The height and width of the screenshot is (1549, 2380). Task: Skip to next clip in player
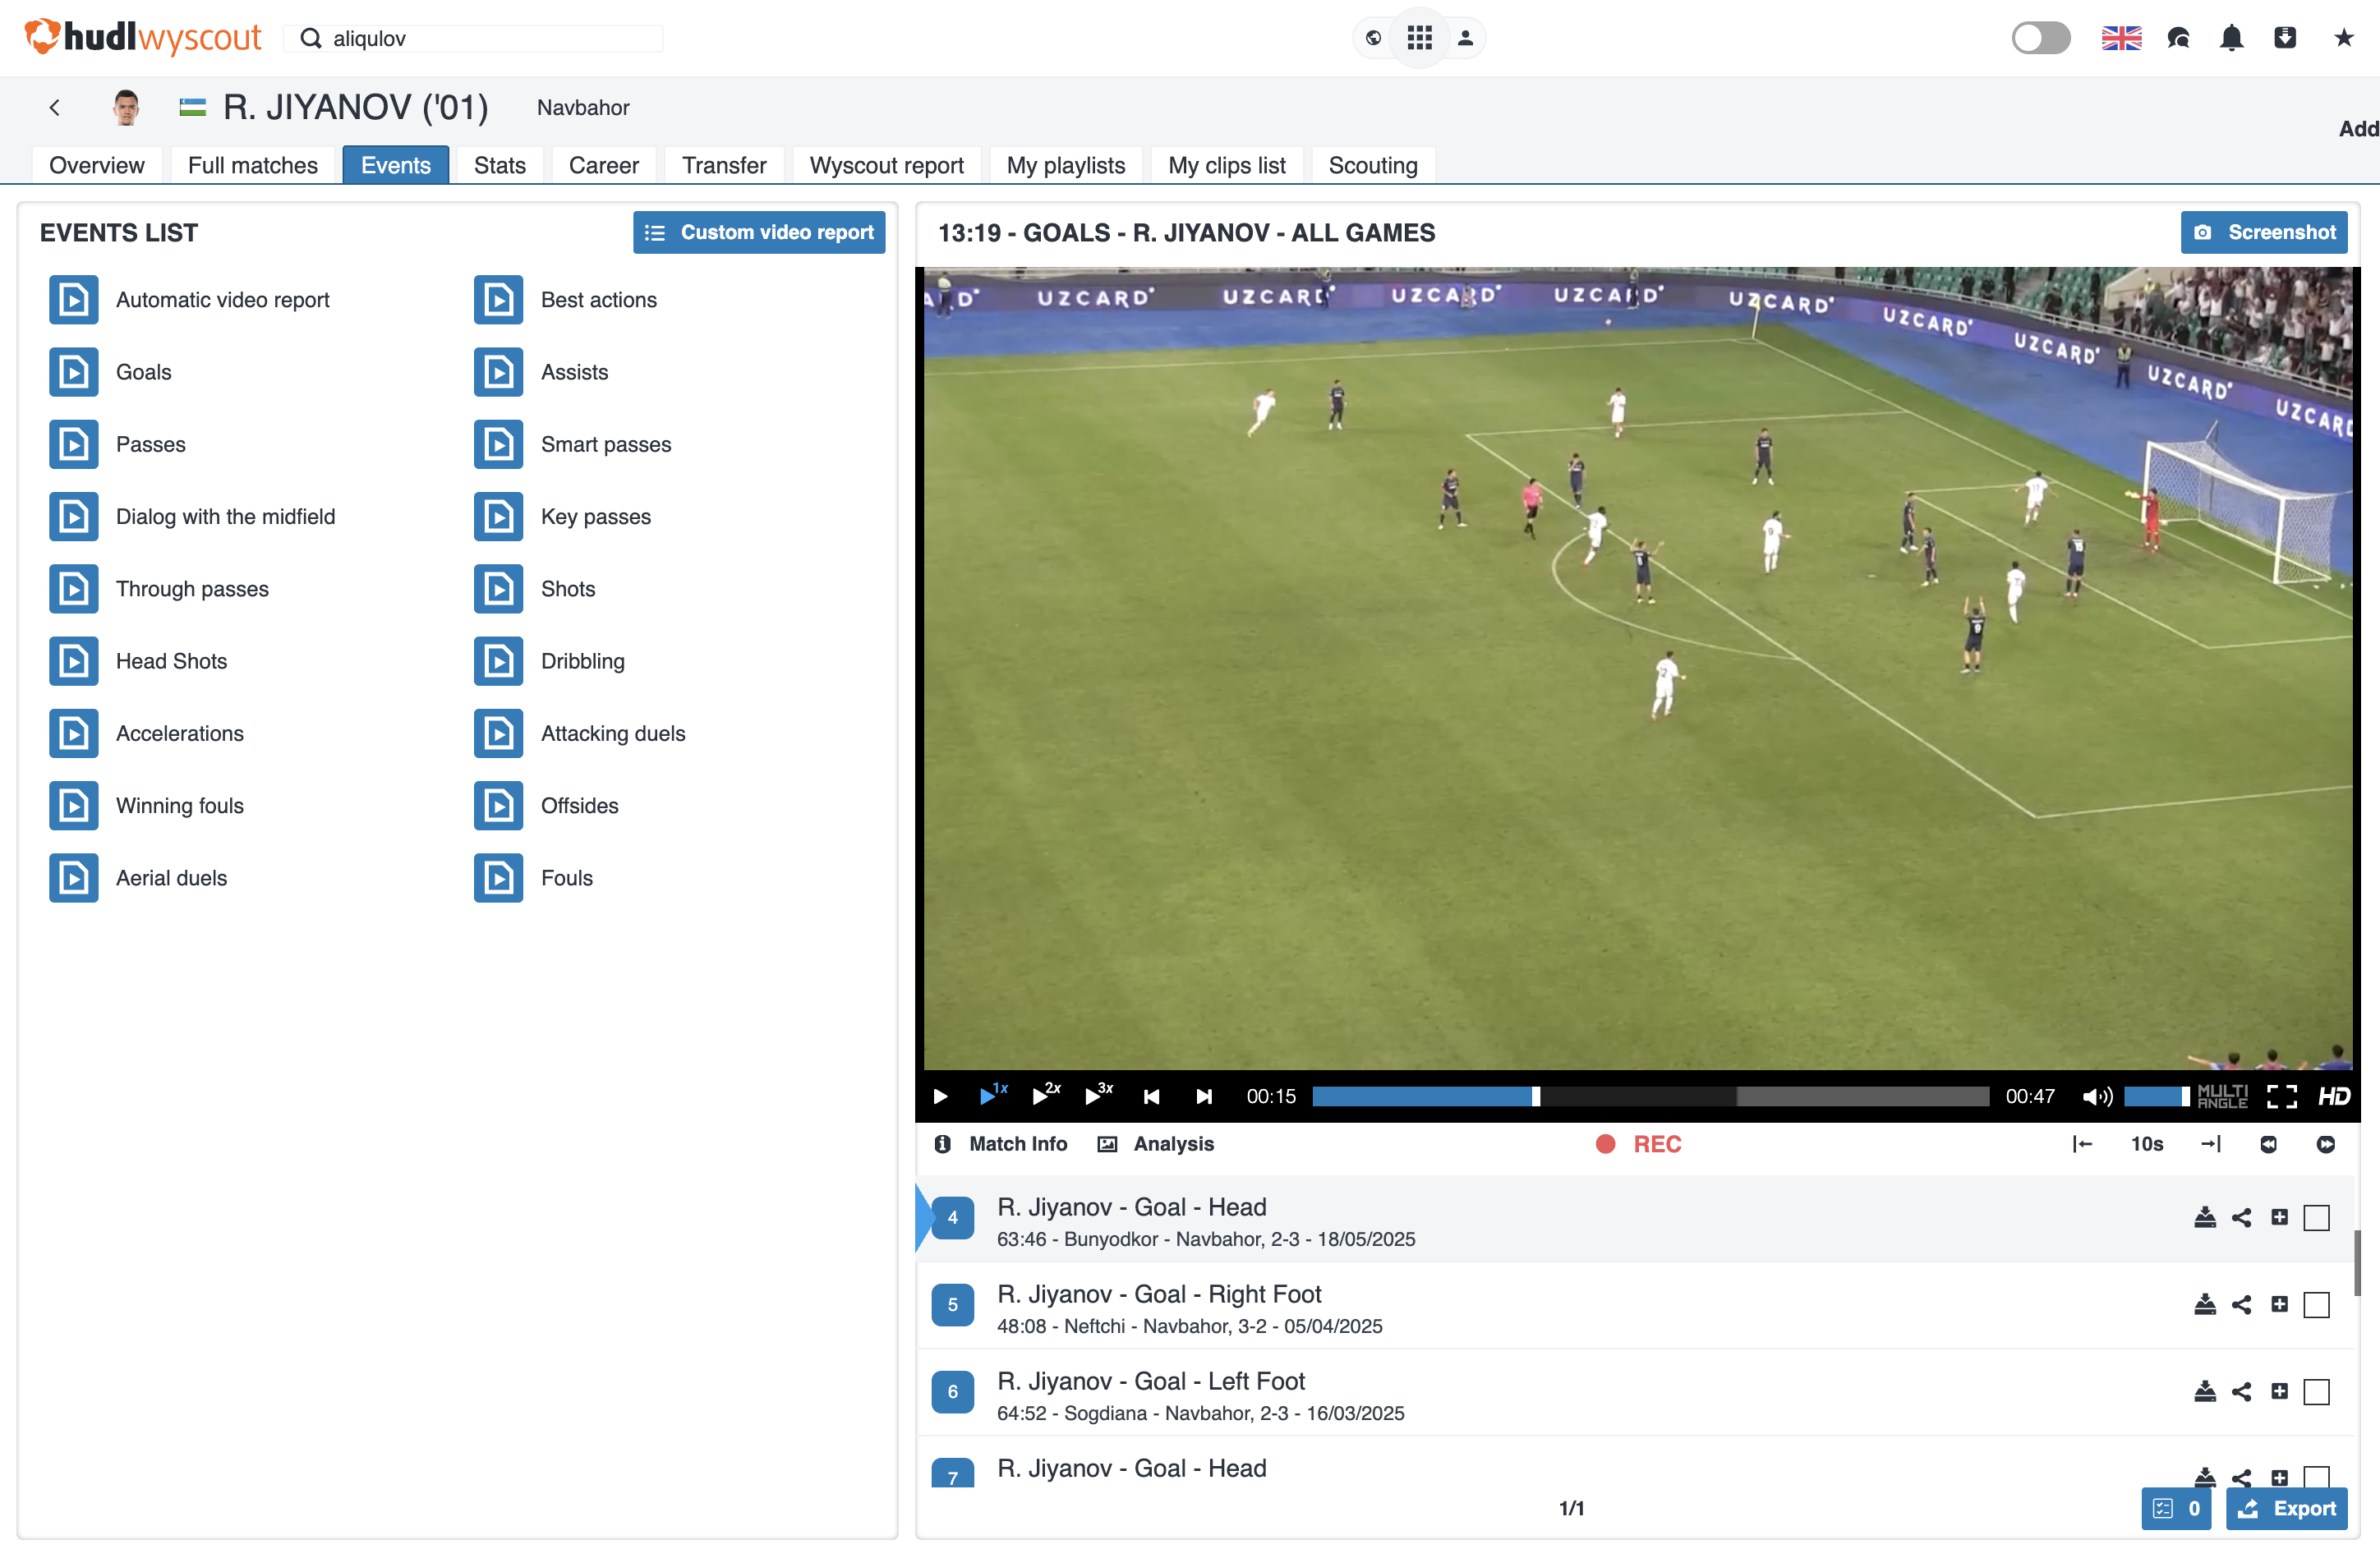click(1204, 1096)
